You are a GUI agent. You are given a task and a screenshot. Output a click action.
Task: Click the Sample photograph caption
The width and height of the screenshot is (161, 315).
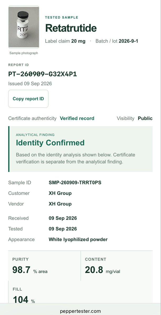[24, 53]
